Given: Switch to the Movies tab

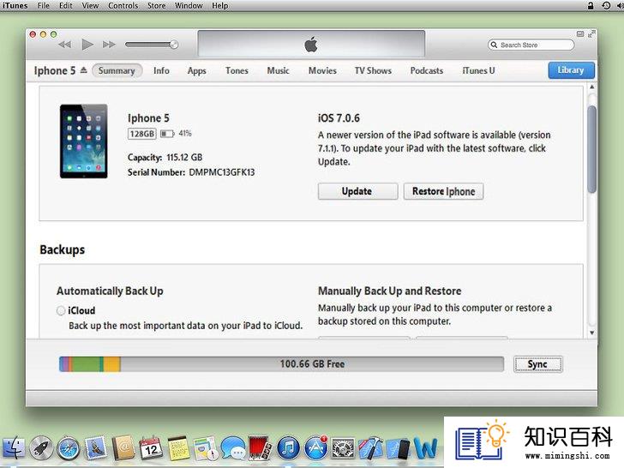Looking at the screenshot, I should [322, 70].
